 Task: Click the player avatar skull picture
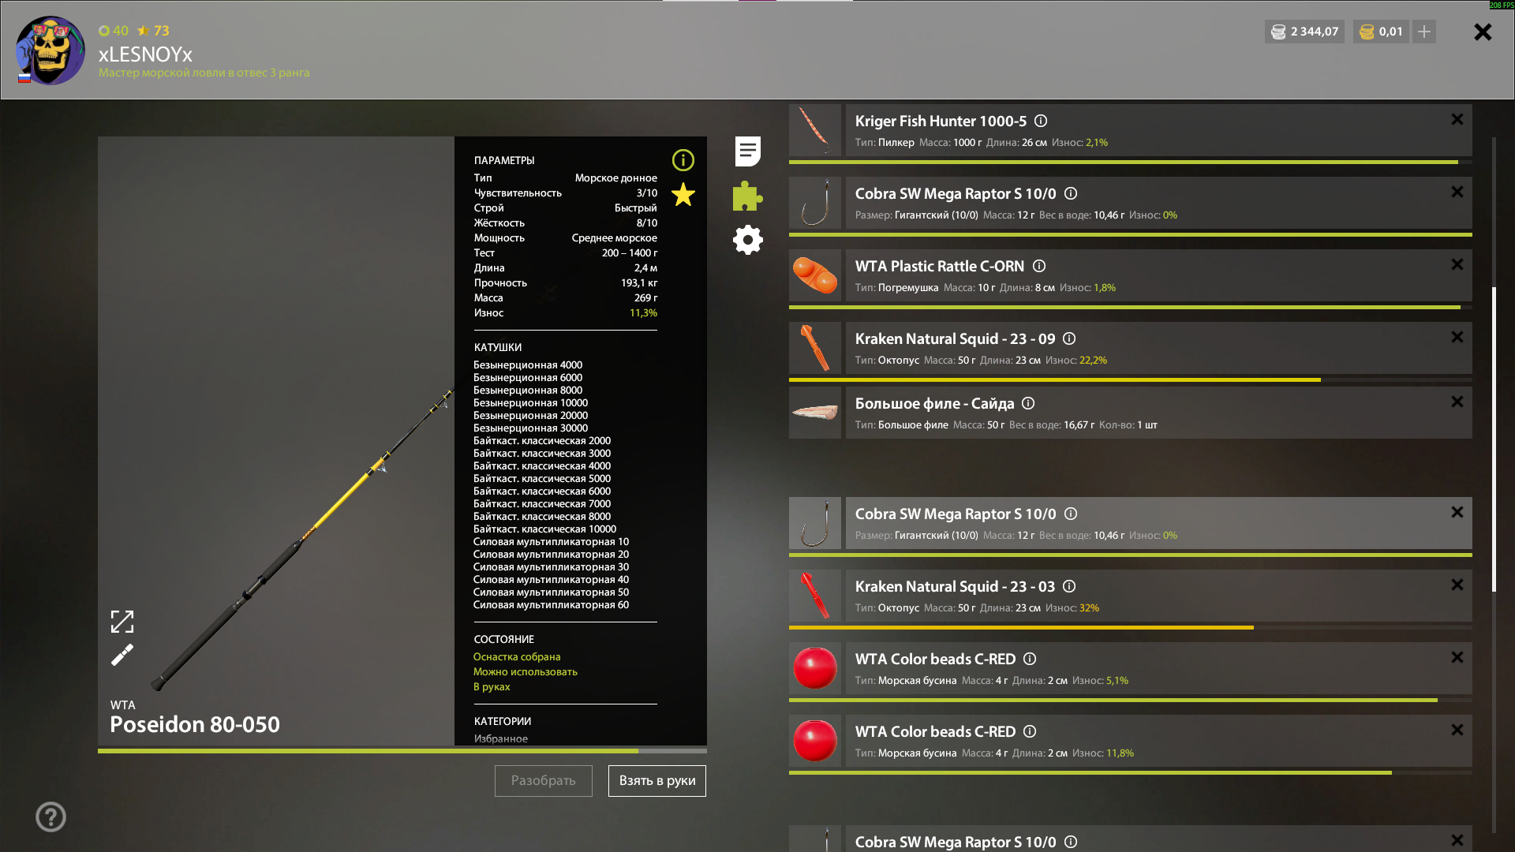[50, 50]
